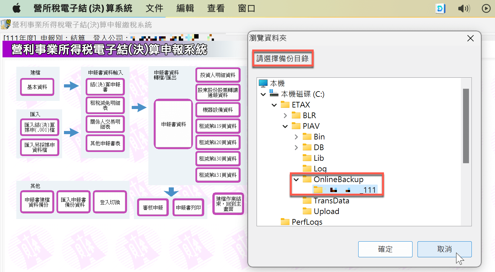Select the BLR folder icon
495x272 pixels.
(x=296, y=115)
